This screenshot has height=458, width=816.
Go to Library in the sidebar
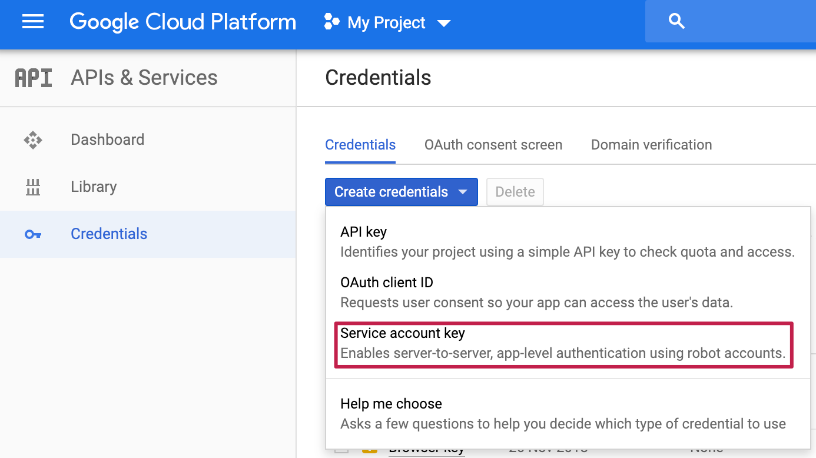pos(94,187)
